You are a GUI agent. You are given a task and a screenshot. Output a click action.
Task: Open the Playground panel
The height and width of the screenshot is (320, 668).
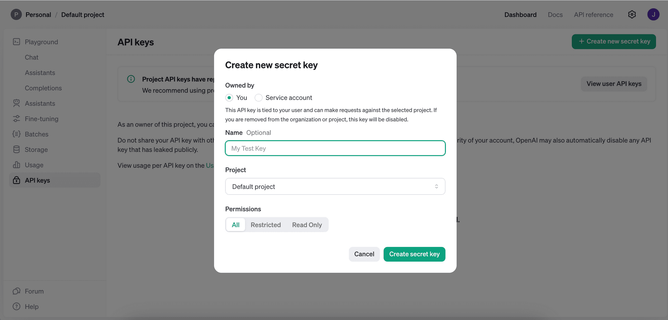pyautogui.click(x=41, y=42)
